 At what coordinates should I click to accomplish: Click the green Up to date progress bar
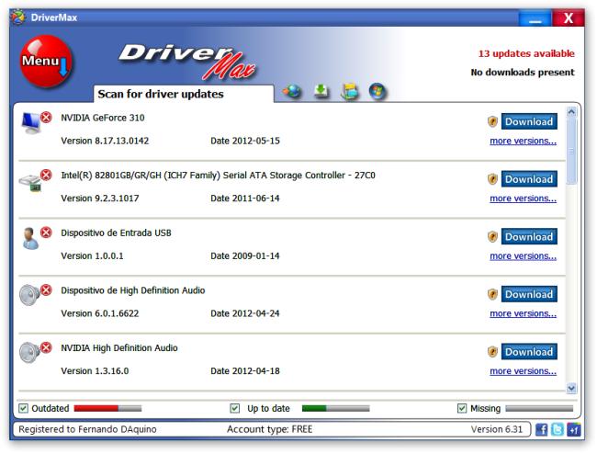[x=335, y=408]
